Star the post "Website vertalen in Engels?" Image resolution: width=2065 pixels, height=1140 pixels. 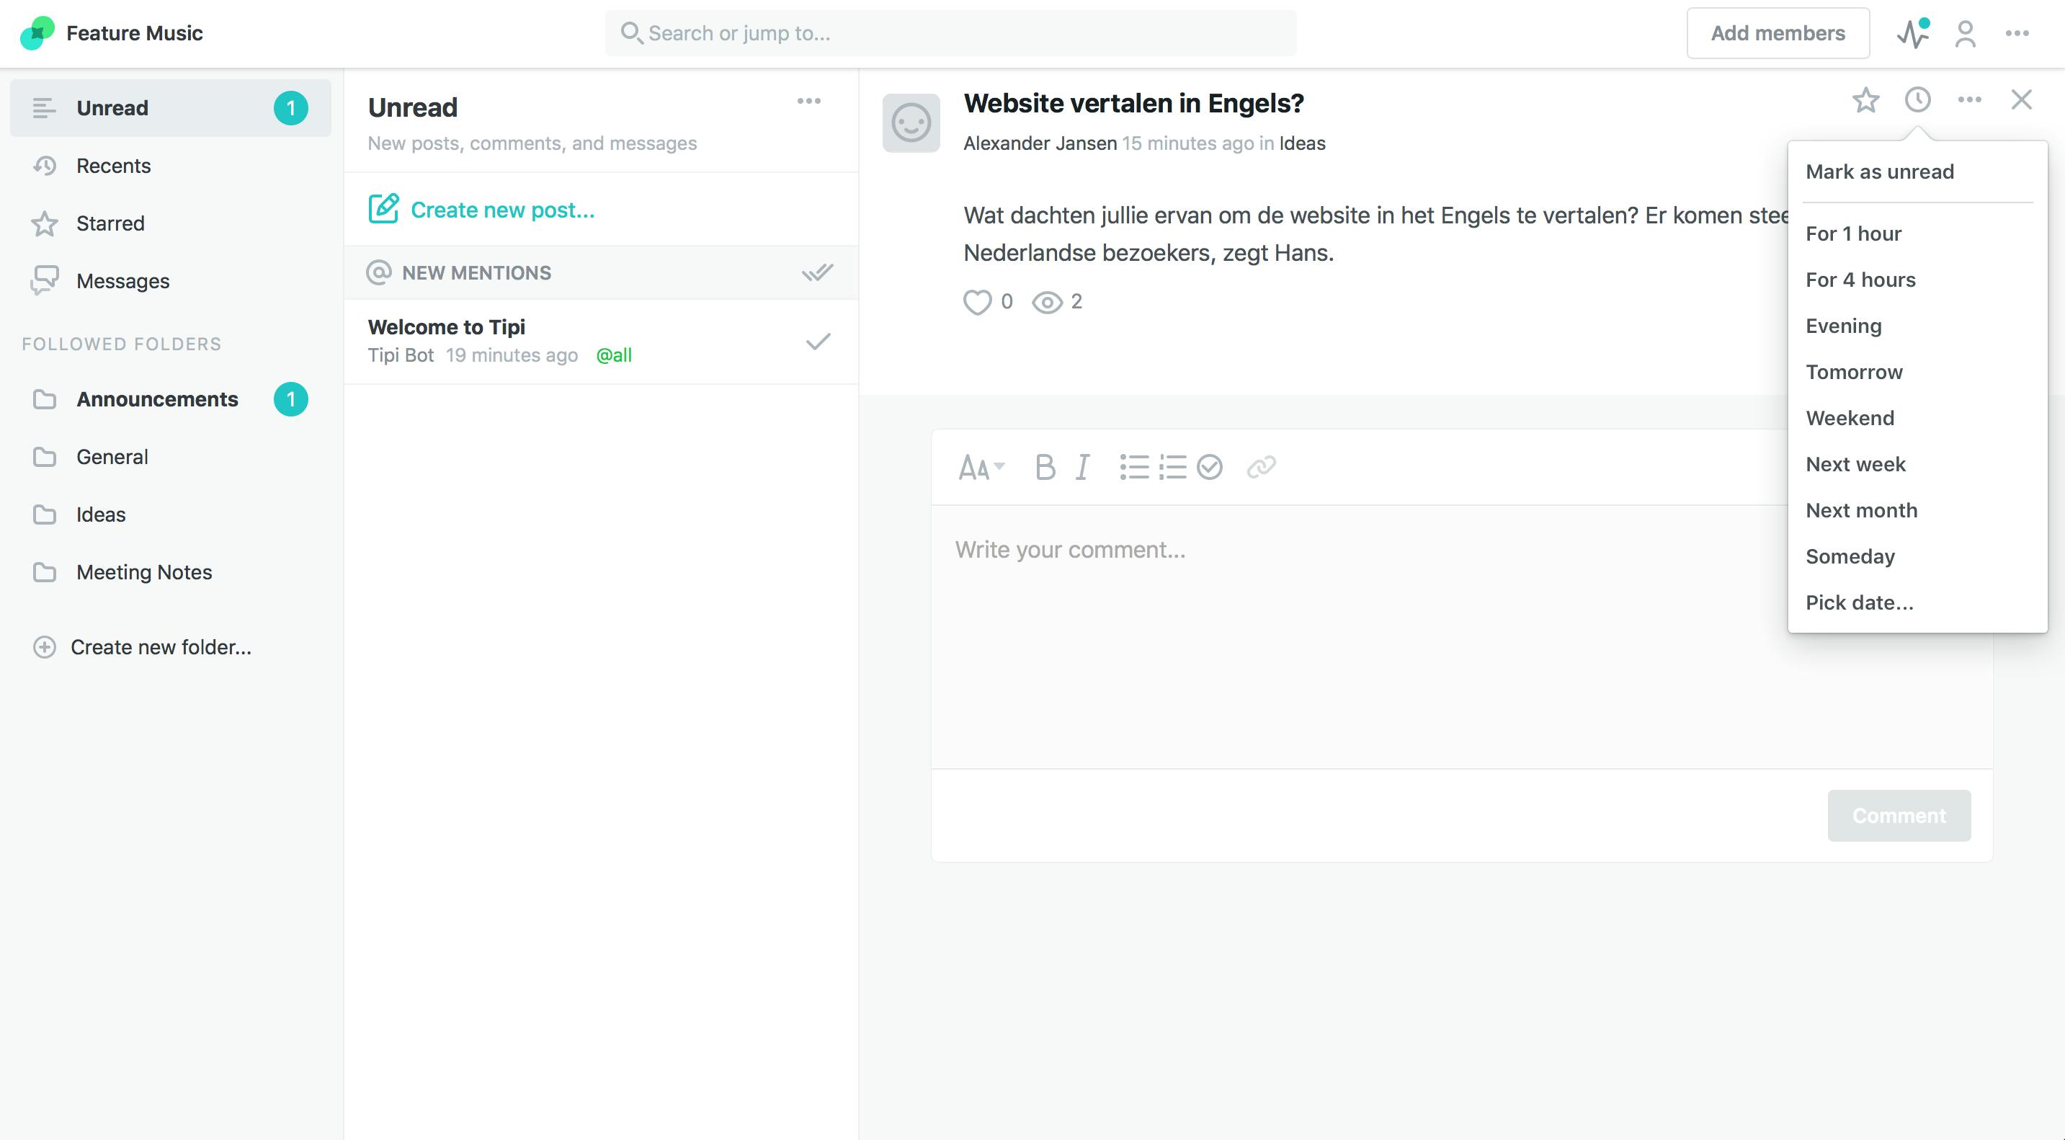click(x=1865, y=99)
